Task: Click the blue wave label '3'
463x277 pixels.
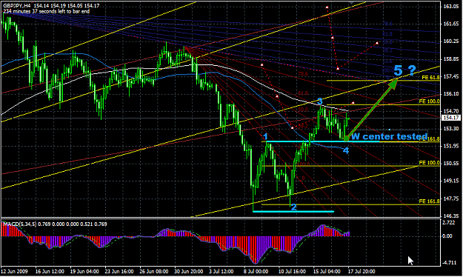Action: (320, 101)
